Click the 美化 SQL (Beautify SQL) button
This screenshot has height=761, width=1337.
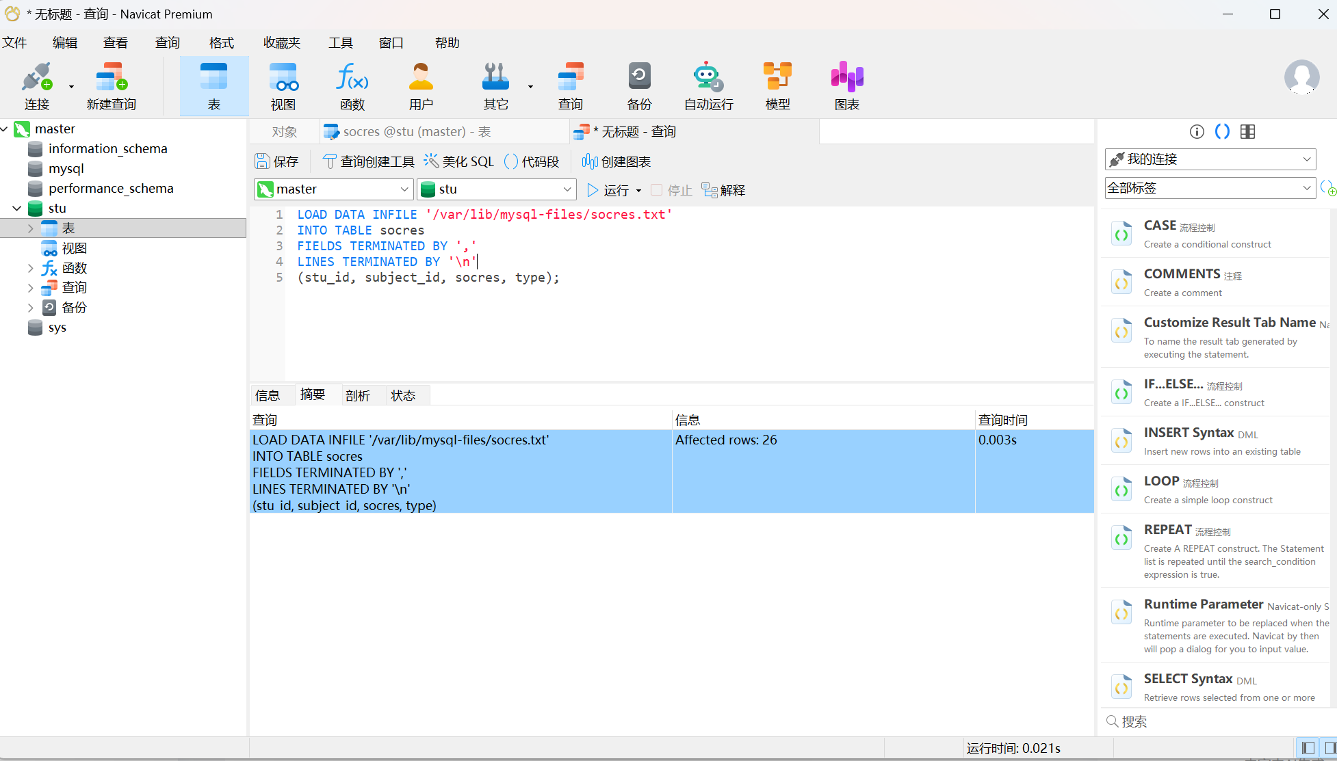(459, 161)
